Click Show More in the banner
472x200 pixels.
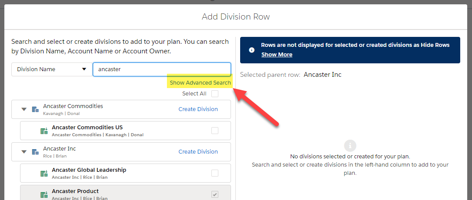point(277,55)
